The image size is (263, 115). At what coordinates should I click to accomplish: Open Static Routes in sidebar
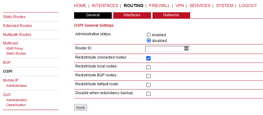click(14, 17)
